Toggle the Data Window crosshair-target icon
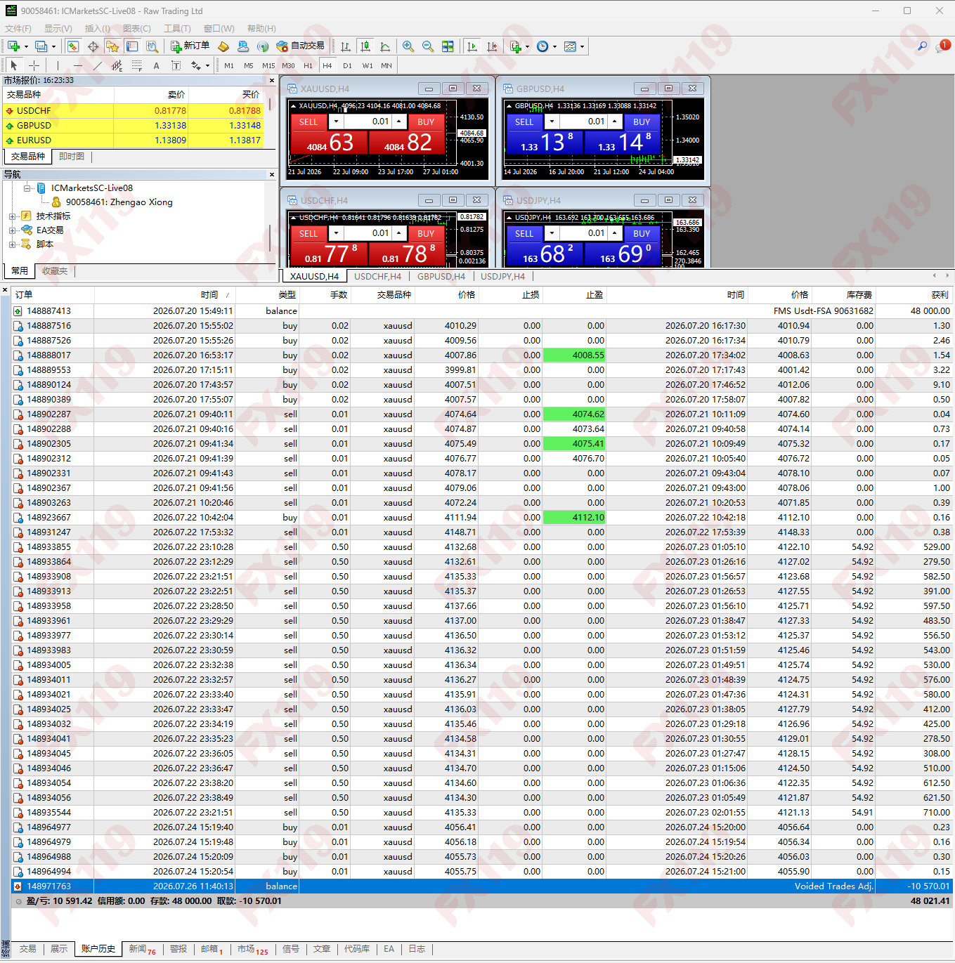Screen dimensions: 955x963 point(93,46)
